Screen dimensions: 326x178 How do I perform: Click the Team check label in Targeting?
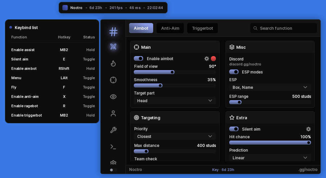coord(145,159)
